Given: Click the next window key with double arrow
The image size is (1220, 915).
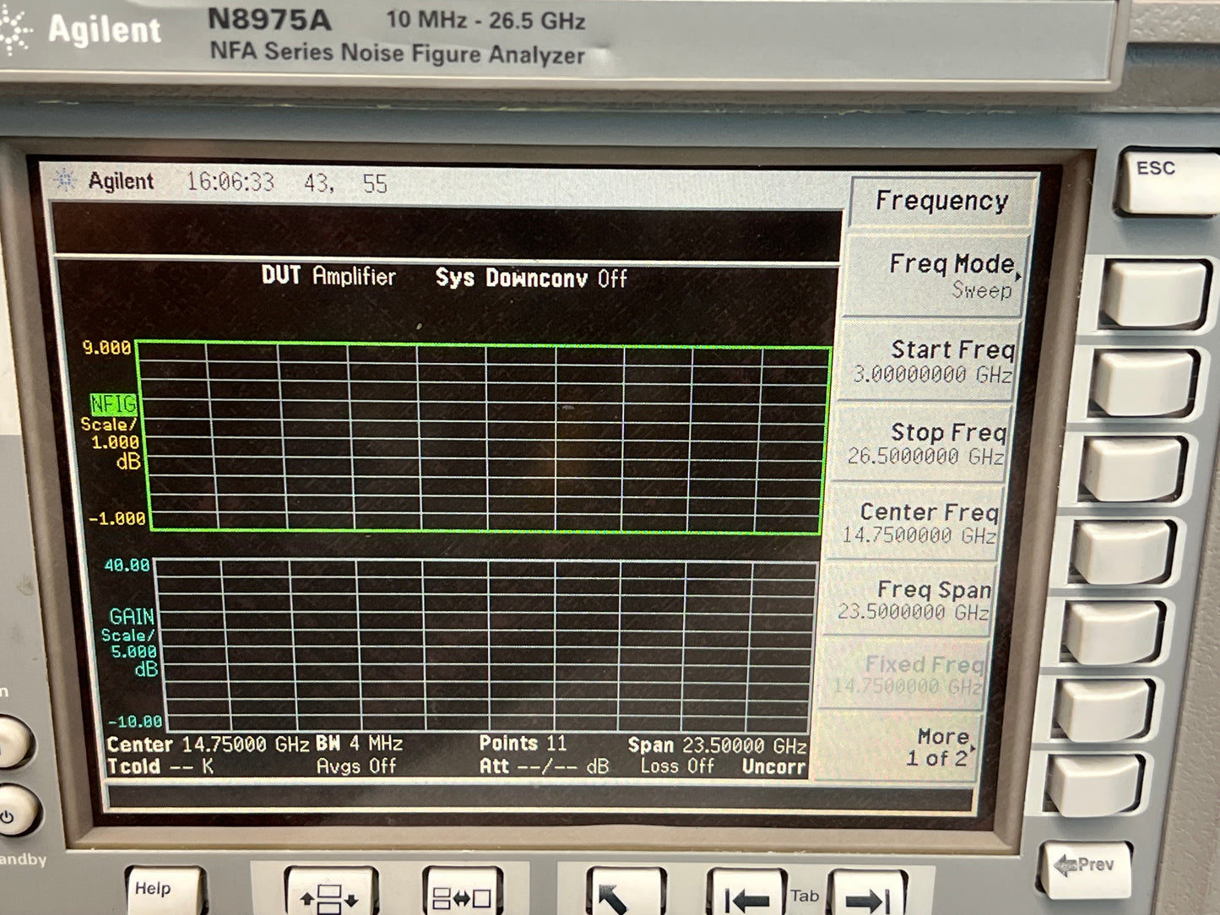Looking at the screenshot, I should coord(462,892).
